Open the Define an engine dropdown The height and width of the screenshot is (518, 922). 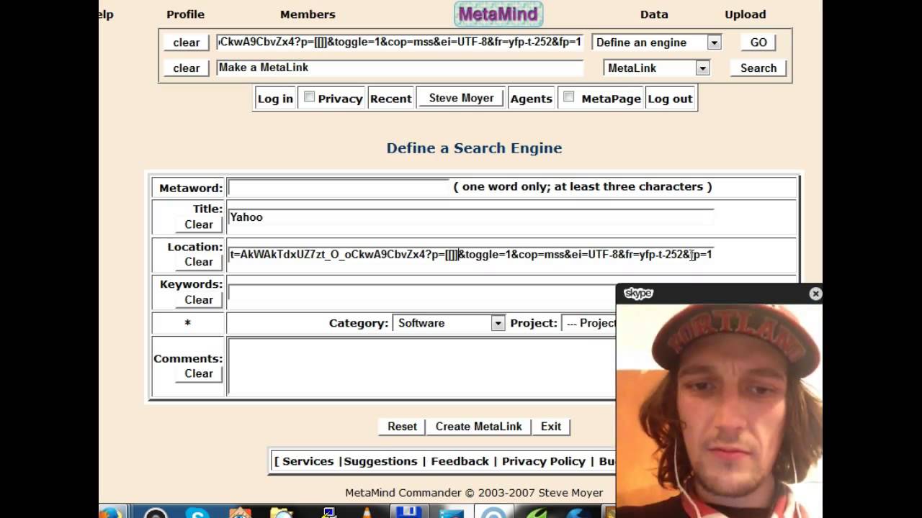(x=656, y=42)
